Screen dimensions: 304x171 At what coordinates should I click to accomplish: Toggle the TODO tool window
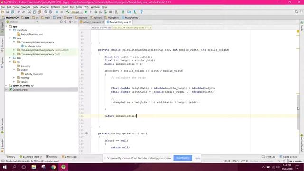tap(11, 157)
